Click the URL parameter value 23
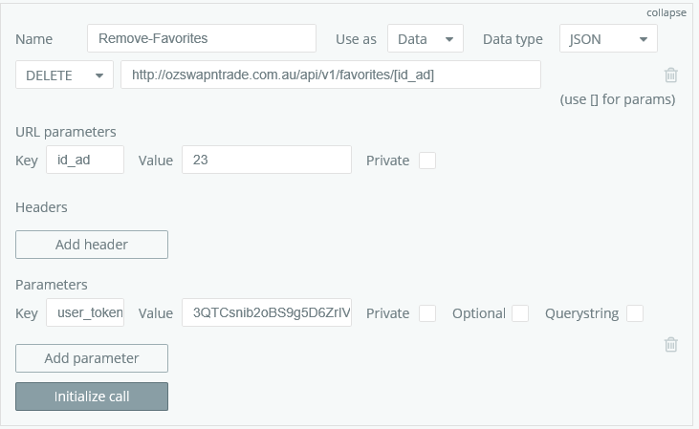Screen dimensions: 699x429 266,161
